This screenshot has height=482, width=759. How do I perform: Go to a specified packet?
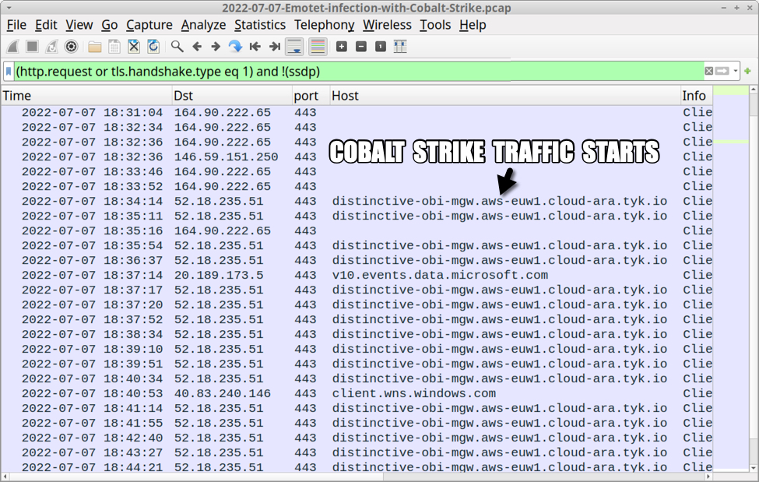236,47
